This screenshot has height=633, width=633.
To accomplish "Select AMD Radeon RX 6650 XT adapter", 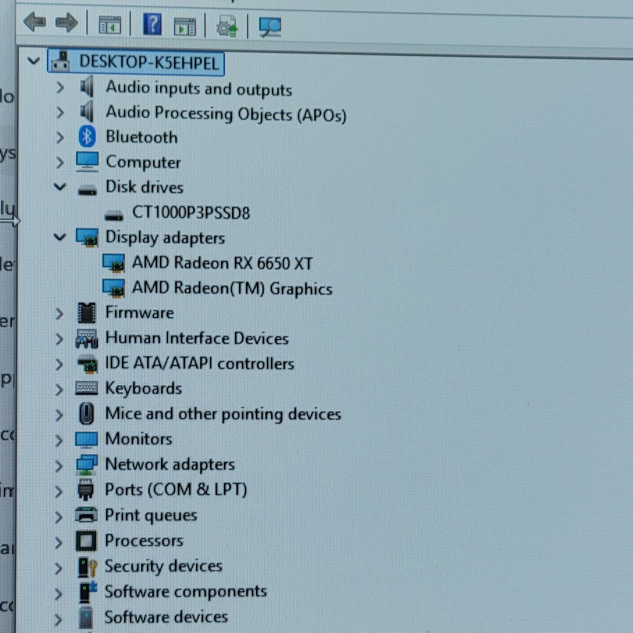I will pos(223,263).
